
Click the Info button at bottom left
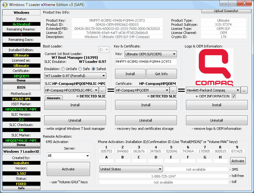(21, 188)
